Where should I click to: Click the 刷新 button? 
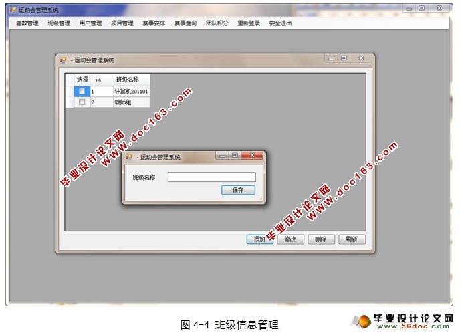click(352, 239)
